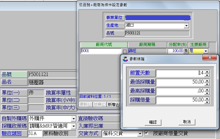
Task: Click into the 採購倍量 value field
Action: (180, 101)
